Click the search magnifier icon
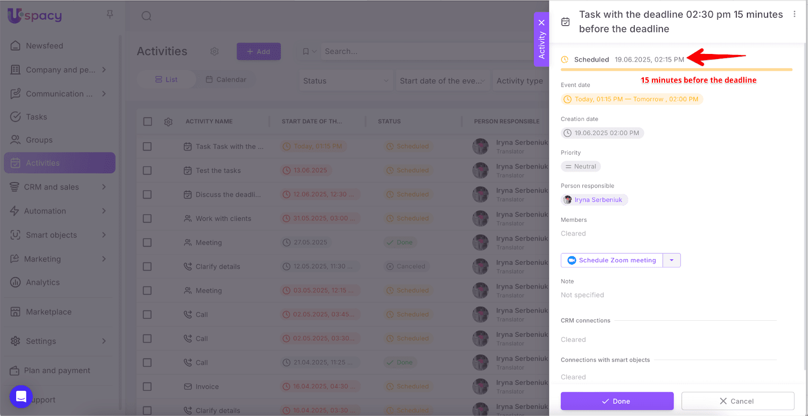 pos(146,16)
